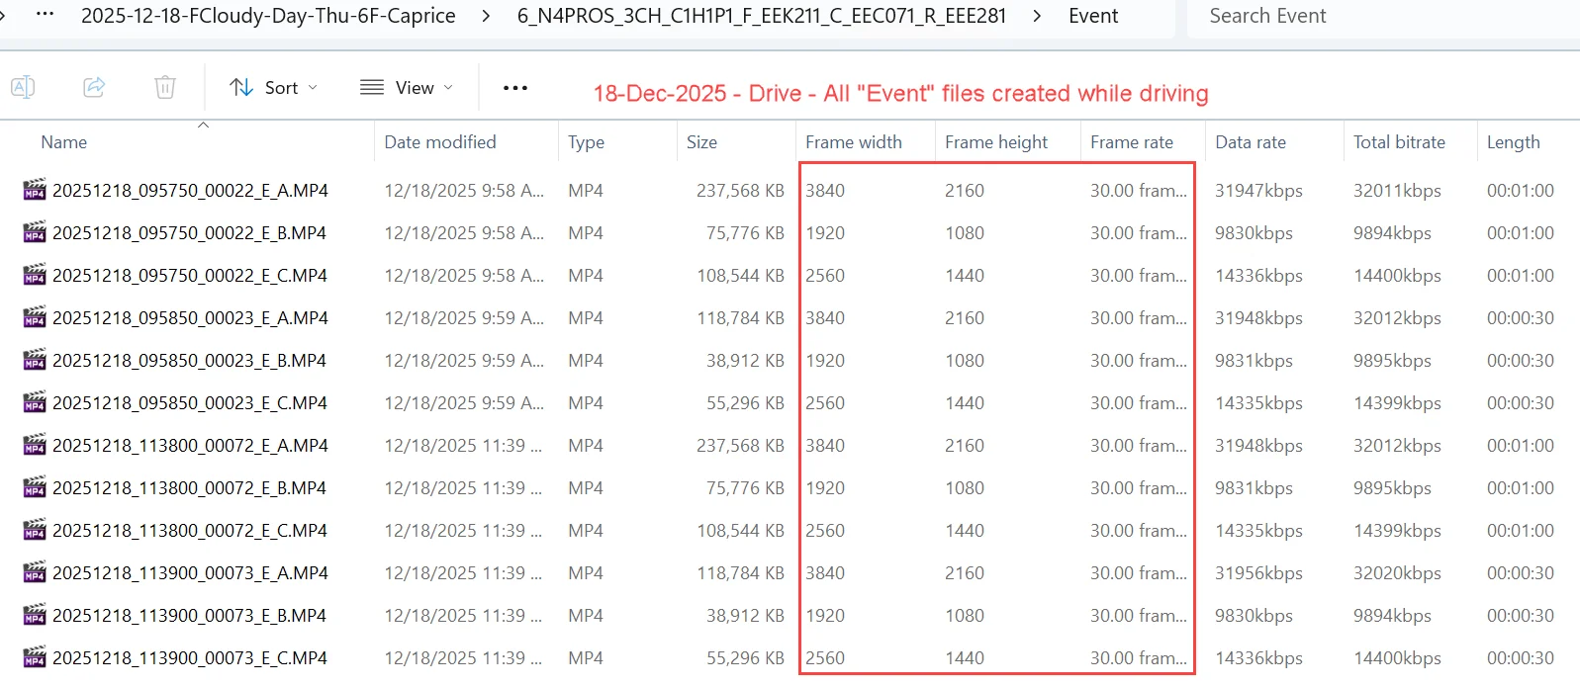Viewport: 1580px width, 687px height.
Task: Select file name 20251218_095850_00023_E_B.MP4
Action: pos(190,361)
